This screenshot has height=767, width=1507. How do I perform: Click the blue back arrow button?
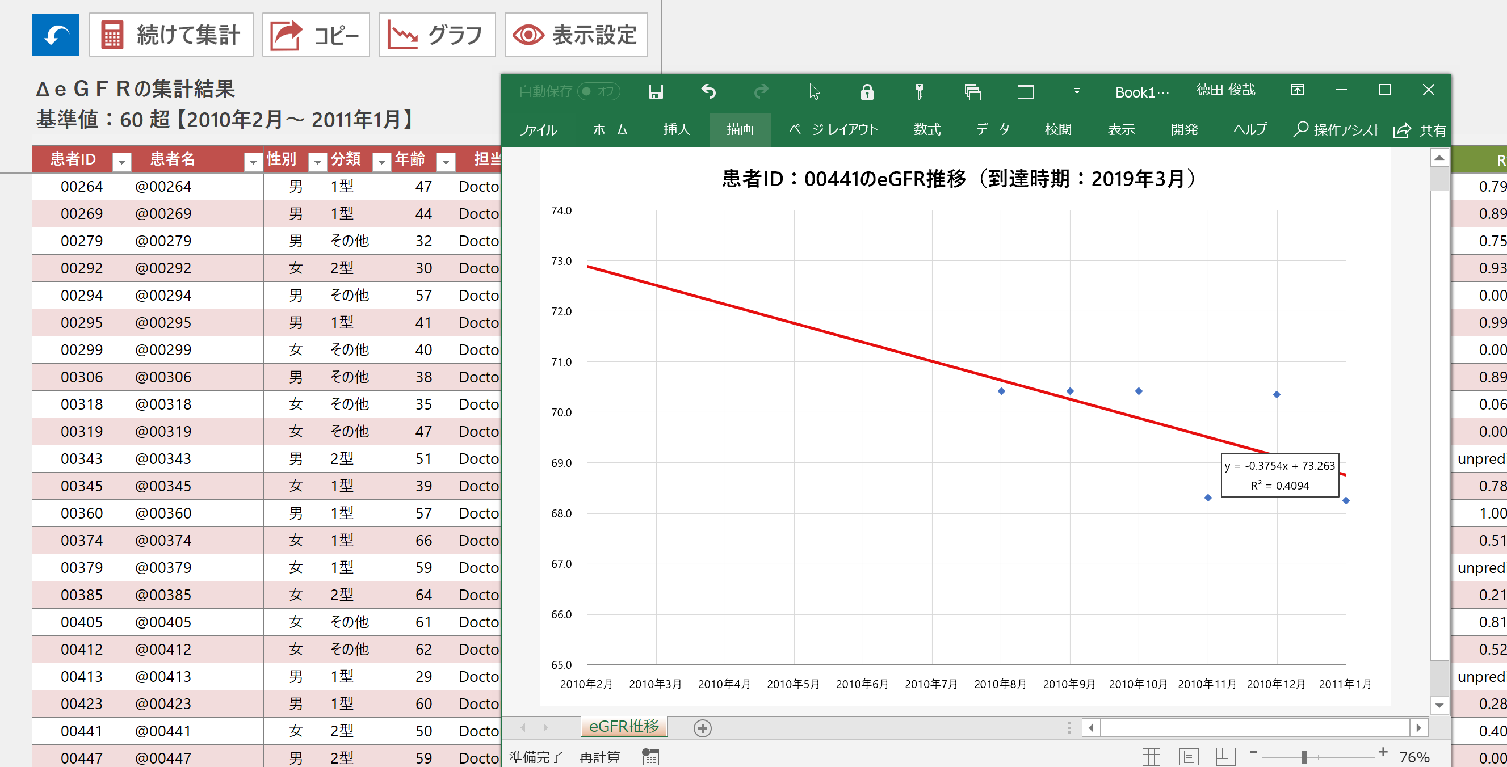tap(56, 35)
